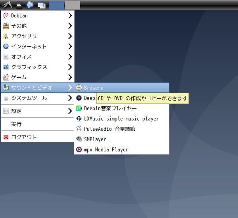238x218 pixels.
Task: Click the iconify all windows panel icon
Action: [x=42, y=5]
